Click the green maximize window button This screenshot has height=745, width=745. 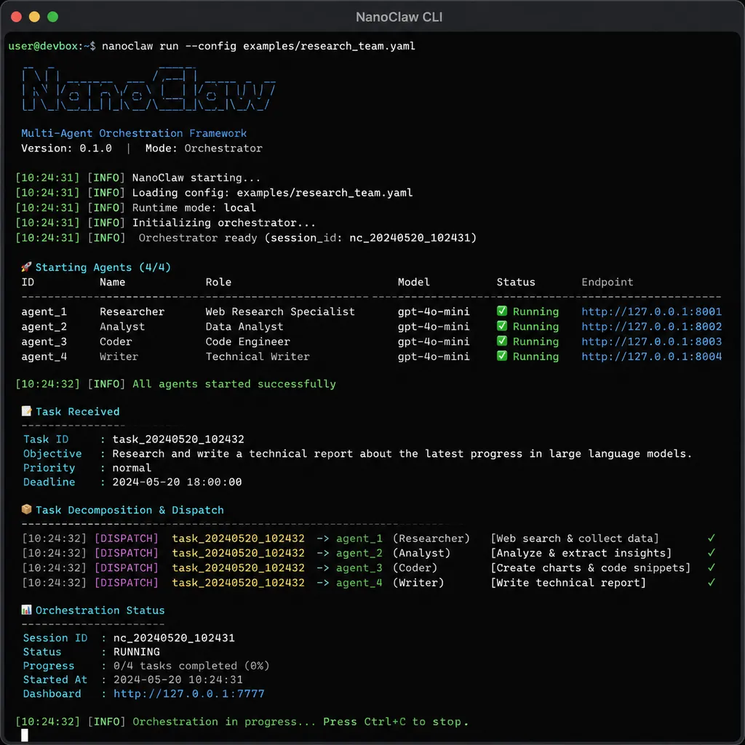click(52, 17)
